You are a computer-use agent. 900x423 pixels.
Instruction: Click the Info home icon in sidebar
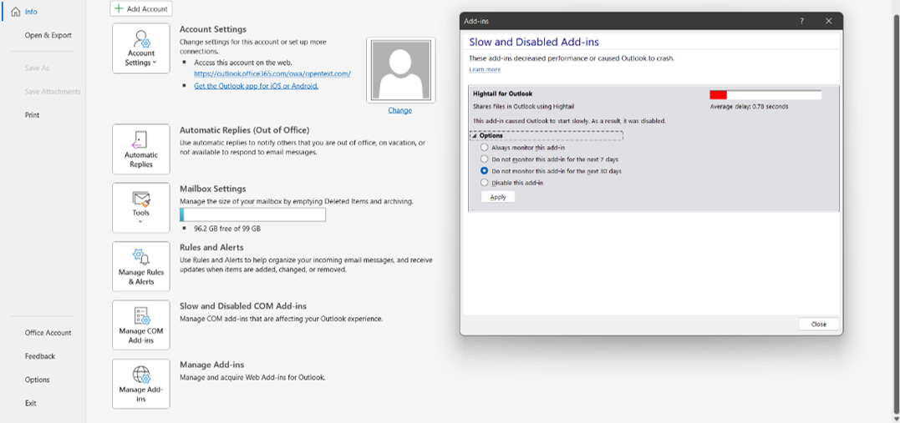click(16, 12)
